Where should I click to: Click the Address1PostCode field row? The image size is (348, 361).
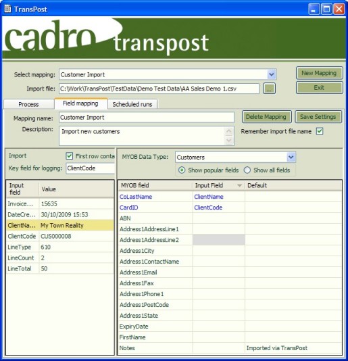[x=230, y=305]
